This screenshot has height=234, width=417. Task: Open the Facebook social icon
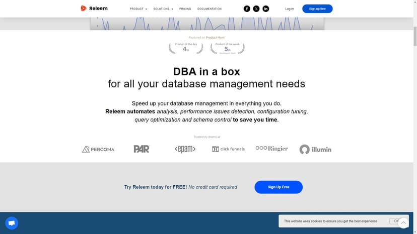(x=247, y=9)
